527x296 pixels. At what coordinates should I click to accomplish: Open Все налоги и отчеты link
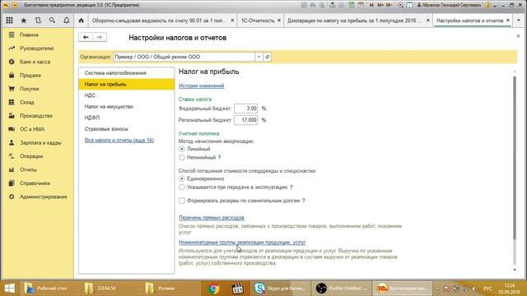[x=119, y=141]
